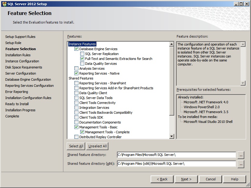Proceed with the Next button
This screenshot has height=188, width=251.
(186, 179)
